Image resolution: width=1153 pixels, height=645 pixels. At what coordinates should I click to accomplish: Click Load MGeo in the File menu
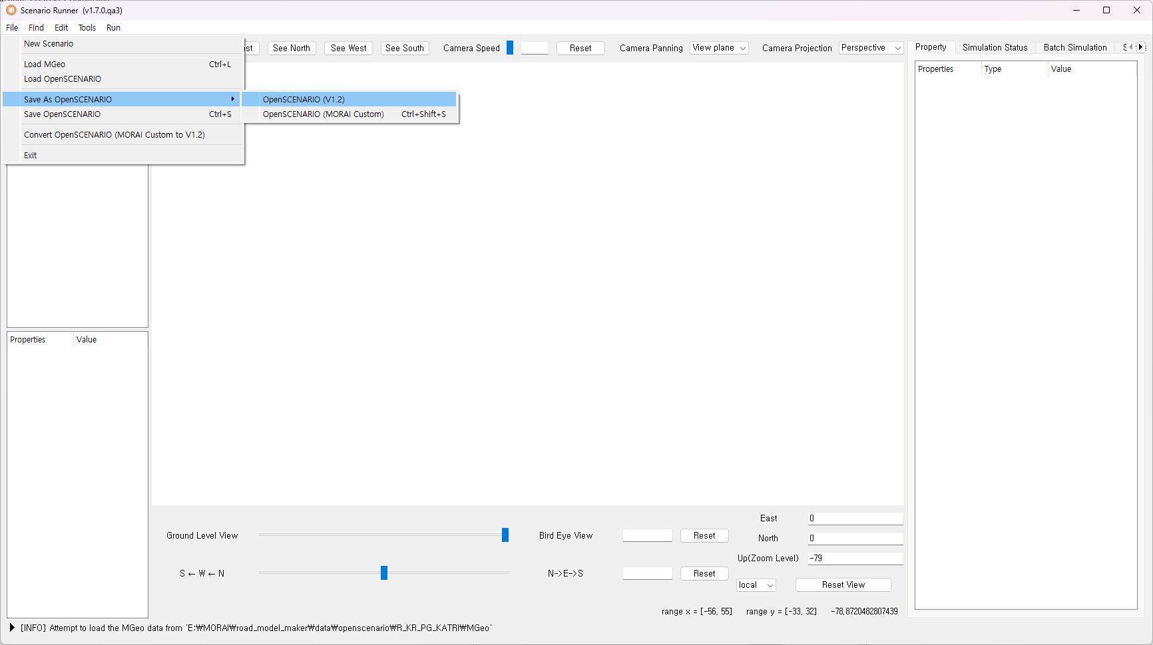[x=45, y=64]
